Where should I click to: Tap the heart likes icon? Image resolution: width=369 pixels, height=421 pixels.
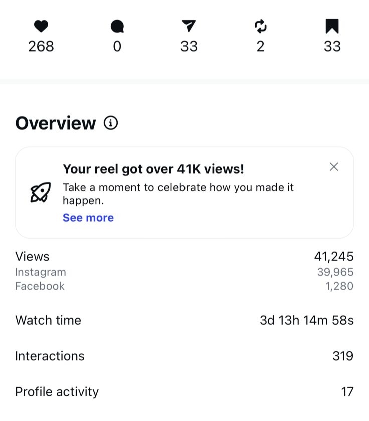(41, 26)
